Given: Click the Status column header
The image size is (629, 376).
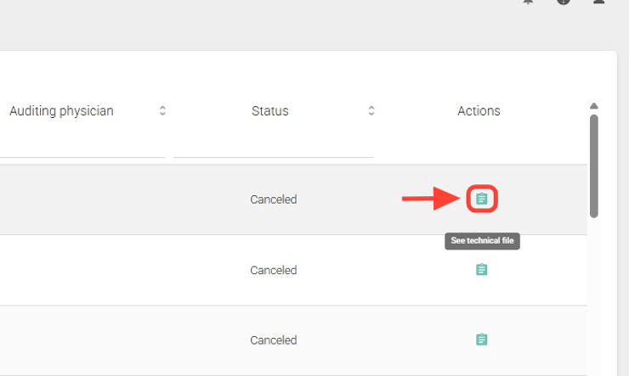Looking at the screenshot, I should point(269,111).
